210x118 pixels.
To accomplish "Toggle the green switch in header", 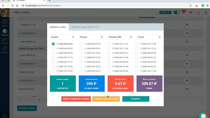I will (177, 12).
